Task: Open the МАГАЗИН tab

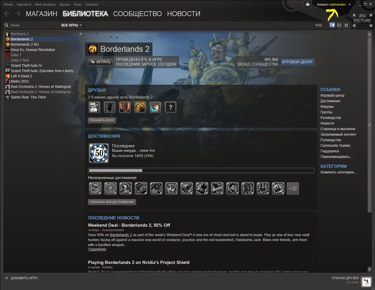Action: coord(41,14)
